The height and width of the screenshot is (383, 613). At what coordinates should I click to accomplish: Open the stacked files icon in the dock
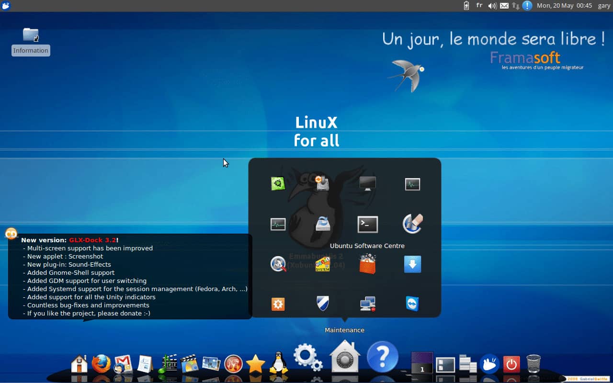click(x=468, y=364)
